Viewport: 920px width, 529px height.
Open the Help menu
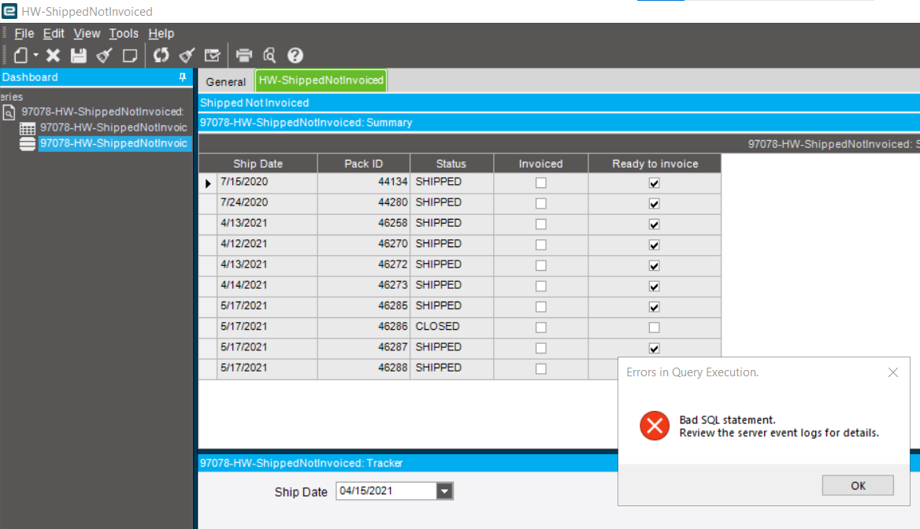[x=161, y=33]
